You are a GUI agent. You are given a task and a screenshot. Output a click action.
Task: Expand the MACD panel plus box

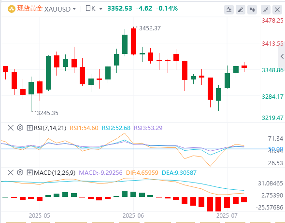point(29,172)
